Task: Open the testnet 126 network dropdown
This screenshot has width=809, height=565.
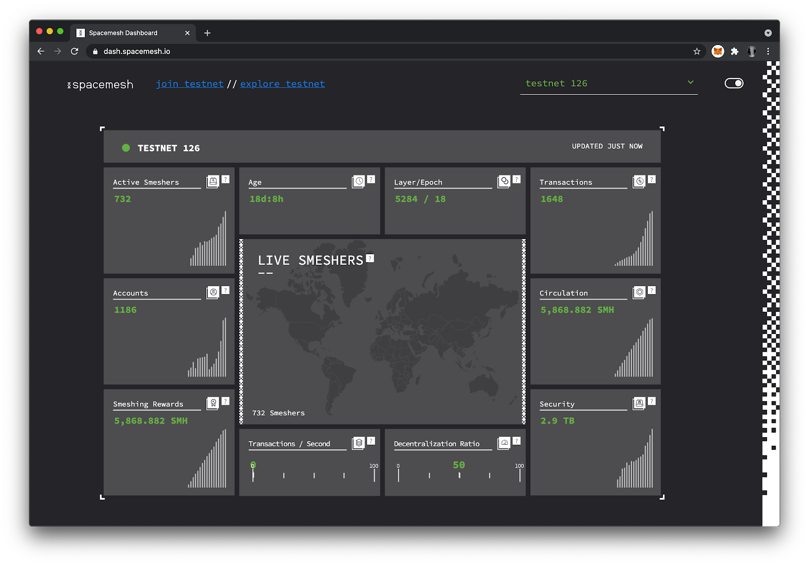Action: coord(609,83)
